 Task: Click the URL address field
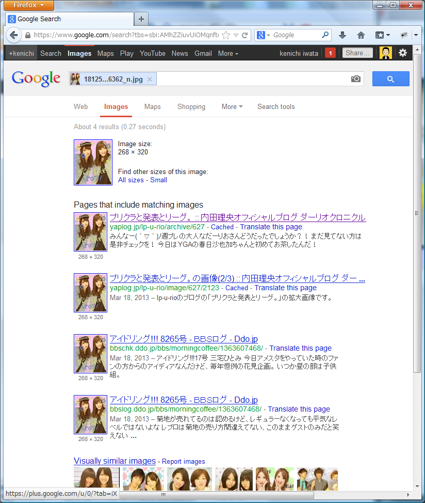point(126,35)
